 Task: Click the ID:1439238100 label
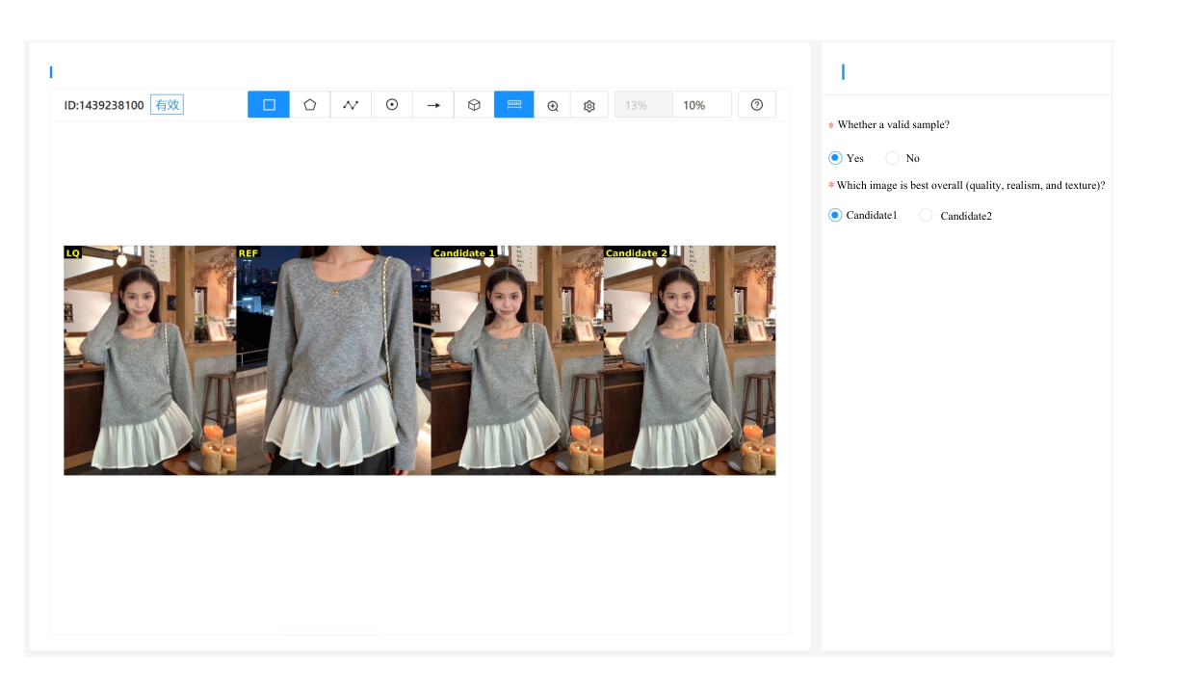click(x=104, y=105)
